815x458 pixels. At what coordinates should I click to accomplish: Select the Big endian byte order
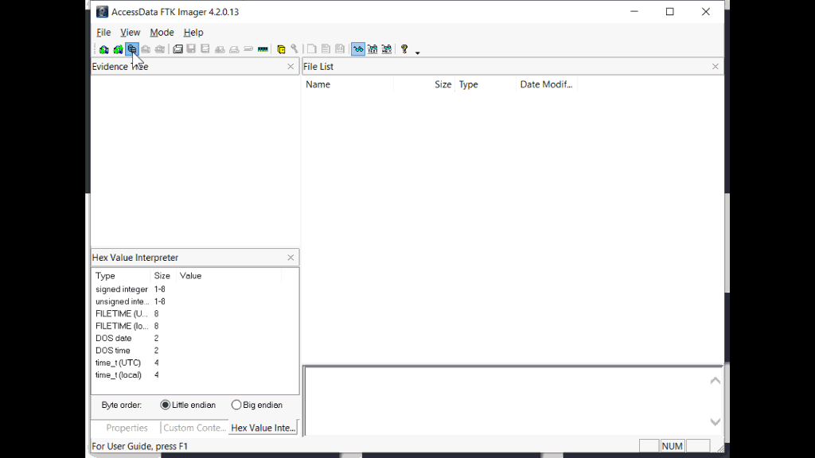(x=236, y=405)
